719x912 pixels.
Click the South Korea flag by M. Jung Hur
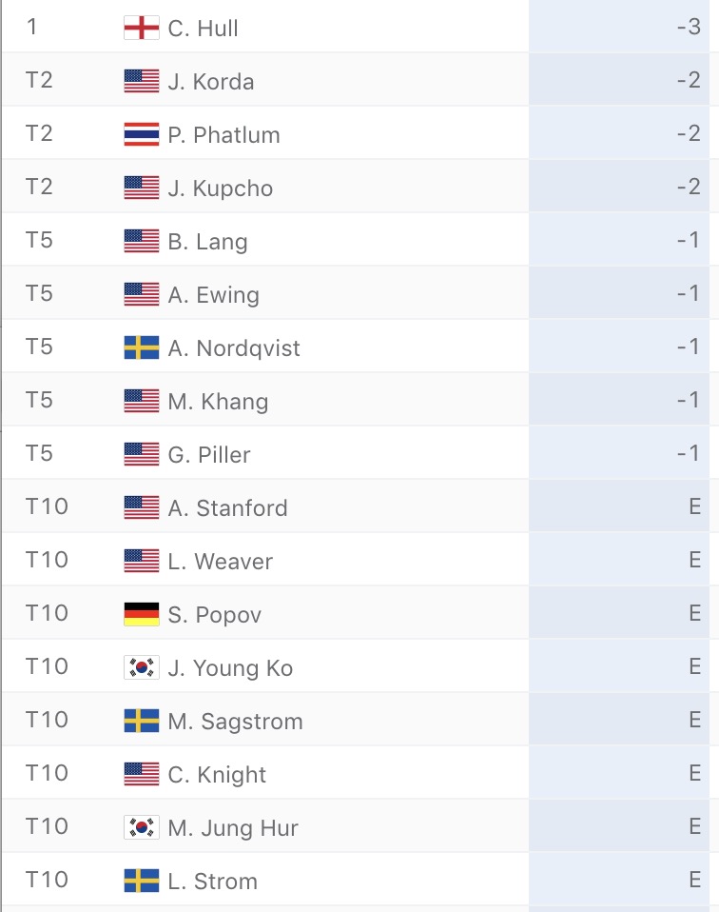(142, 827)
